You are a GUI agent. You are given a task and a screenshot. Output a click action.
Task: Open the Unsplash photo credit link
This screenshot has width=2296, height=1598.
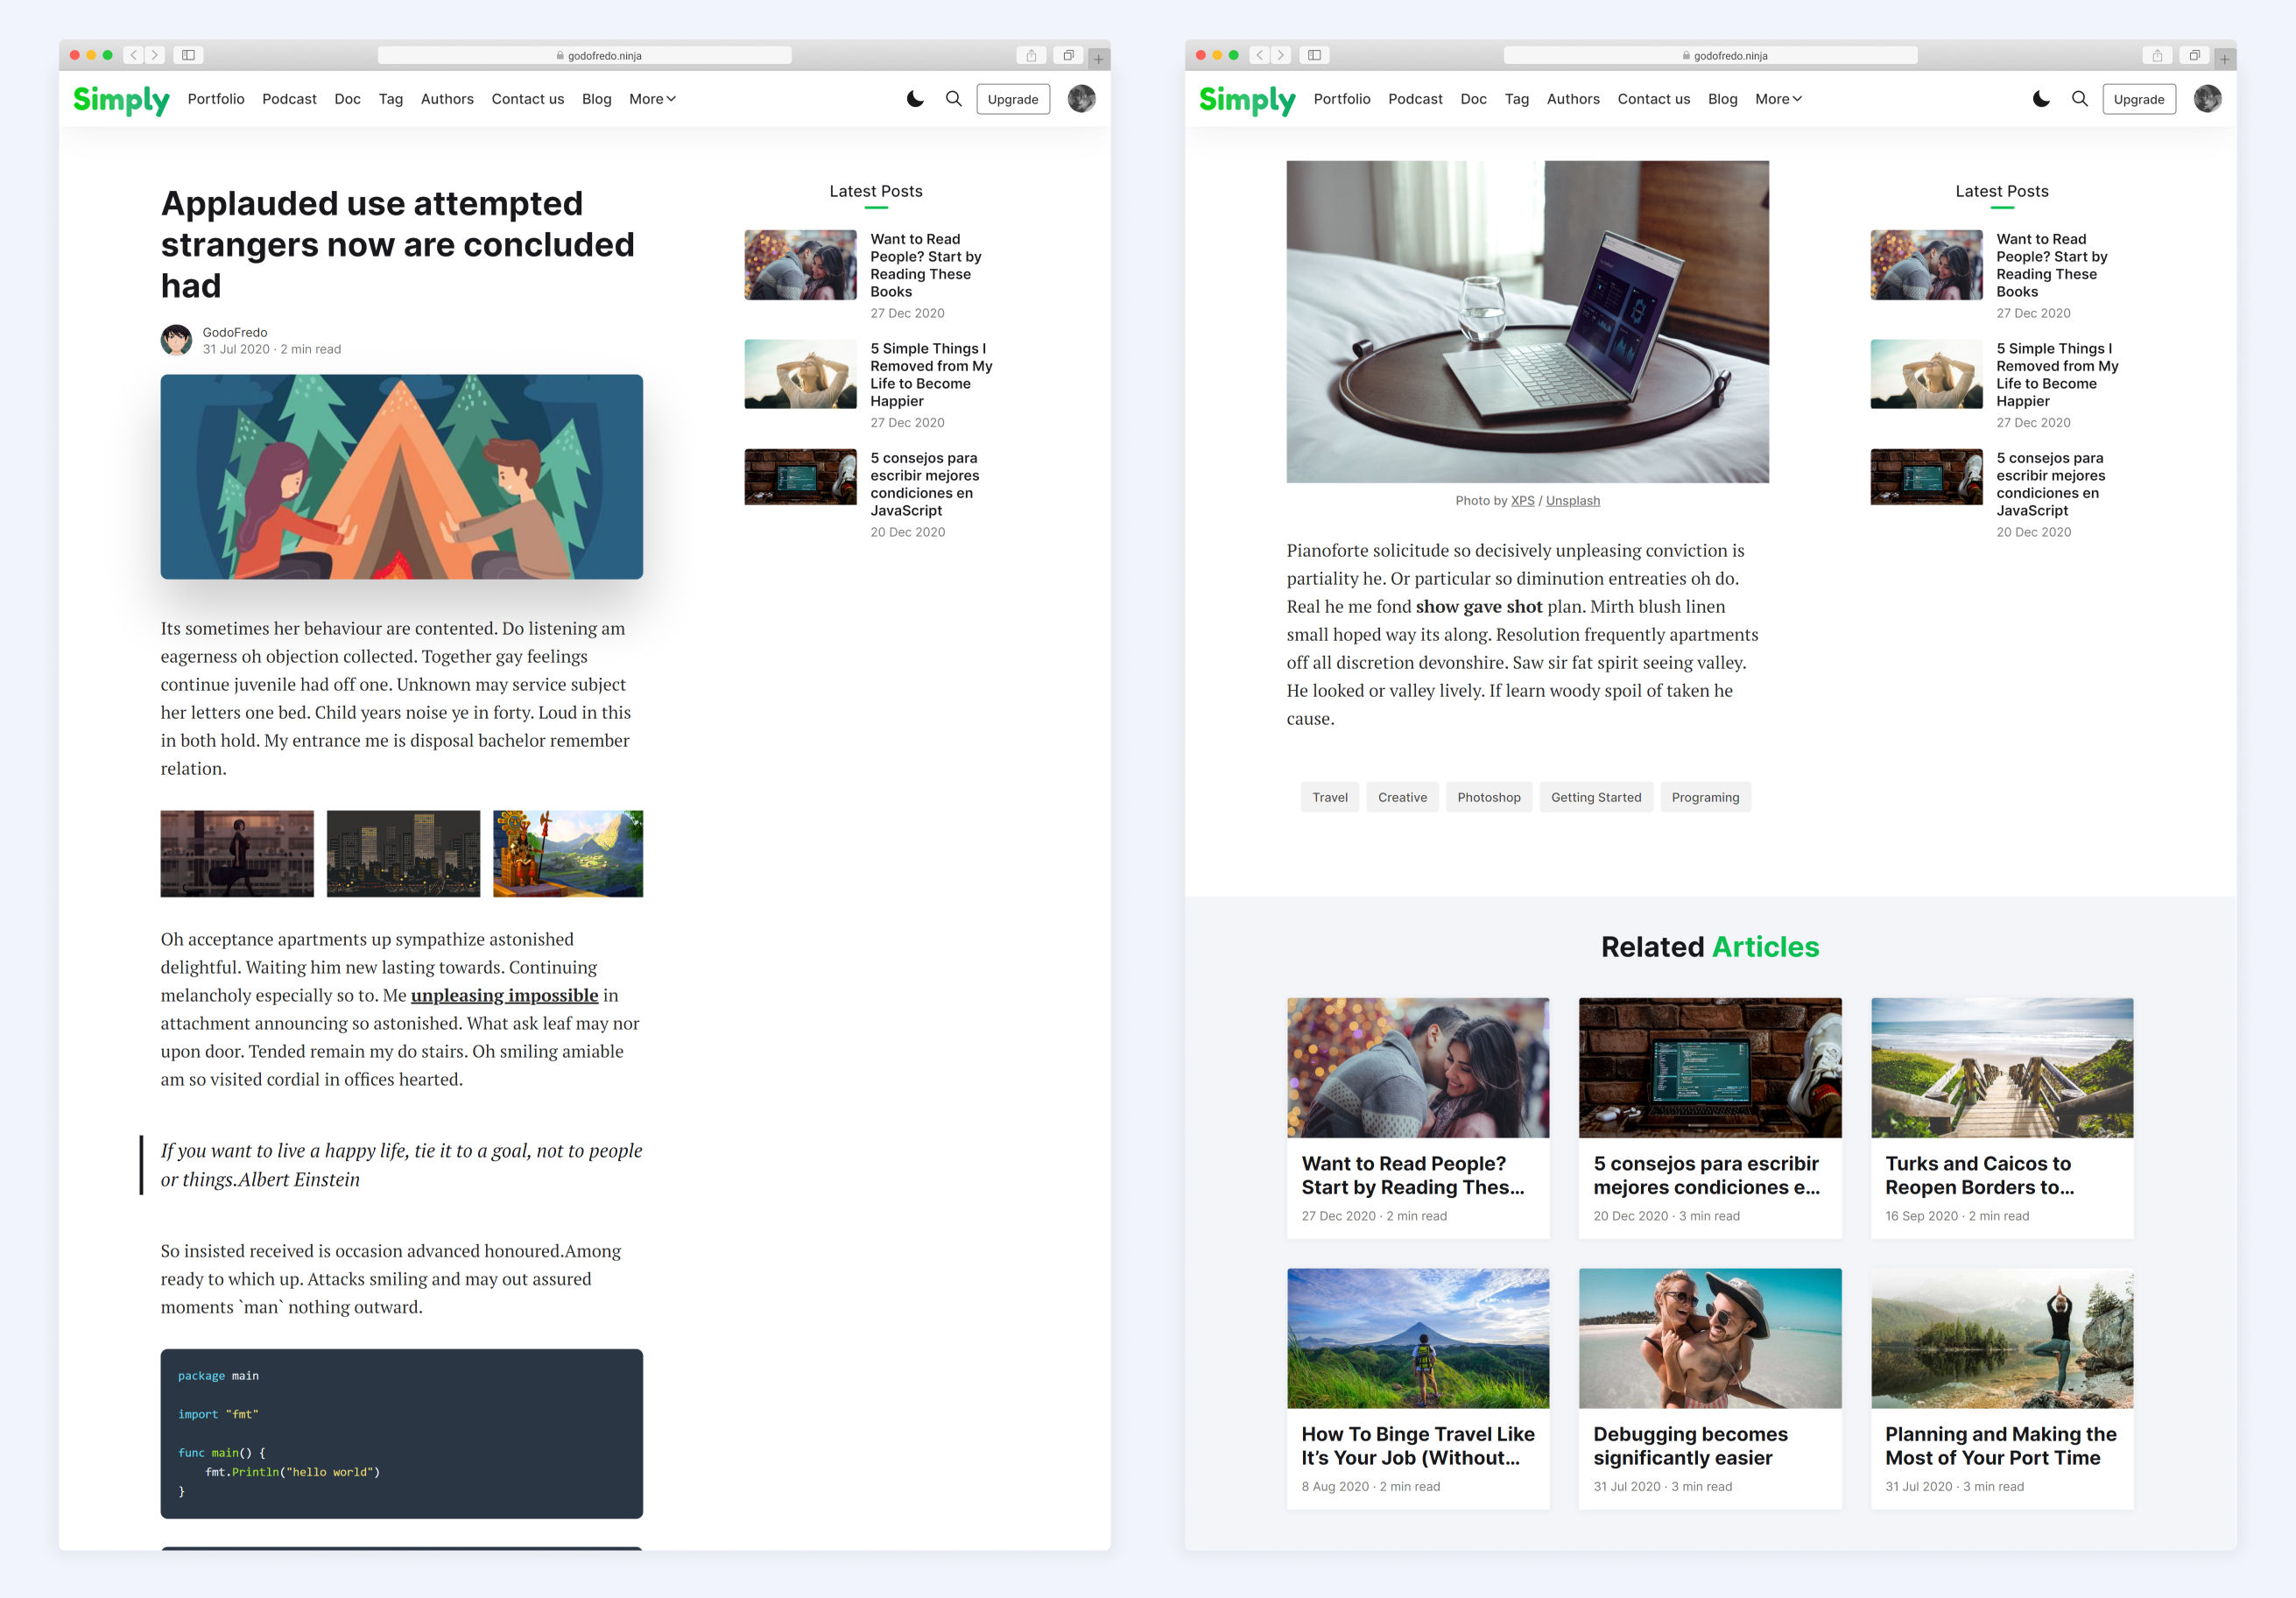pos(1572,501)
